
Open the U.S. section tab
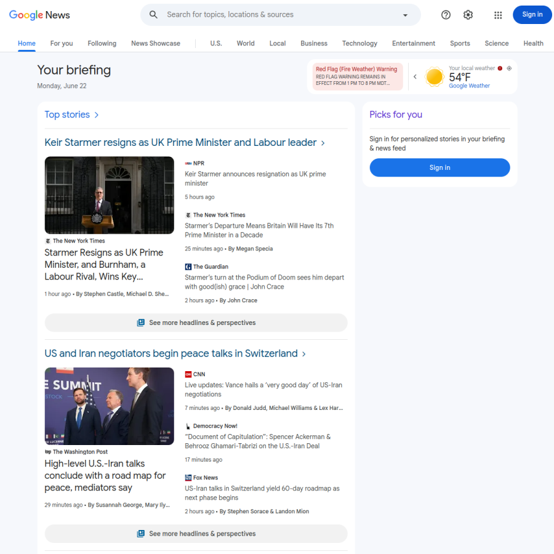[216, 44]
